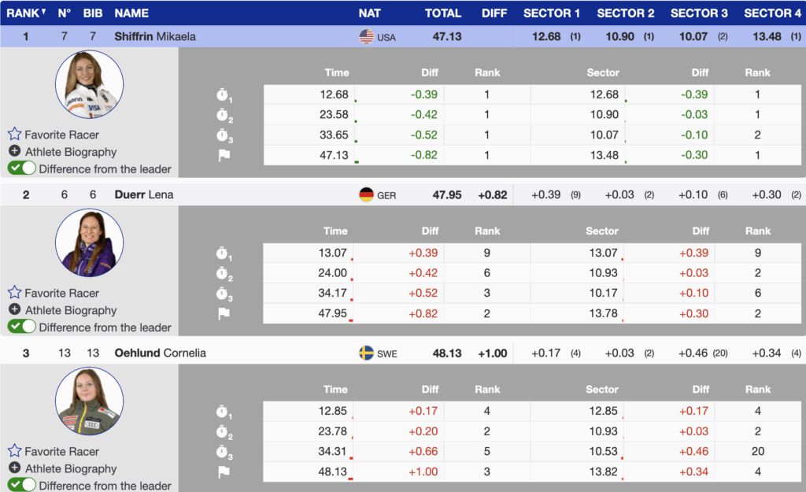806x492 pixels.
Task: Click Oehlund's Favorite Racer star icon
Action: [x=14, y=451]
